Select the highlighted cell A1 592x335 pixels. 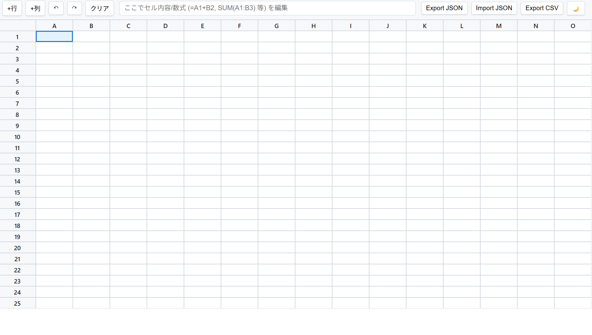pyautogui.click(x=54, y=37)
